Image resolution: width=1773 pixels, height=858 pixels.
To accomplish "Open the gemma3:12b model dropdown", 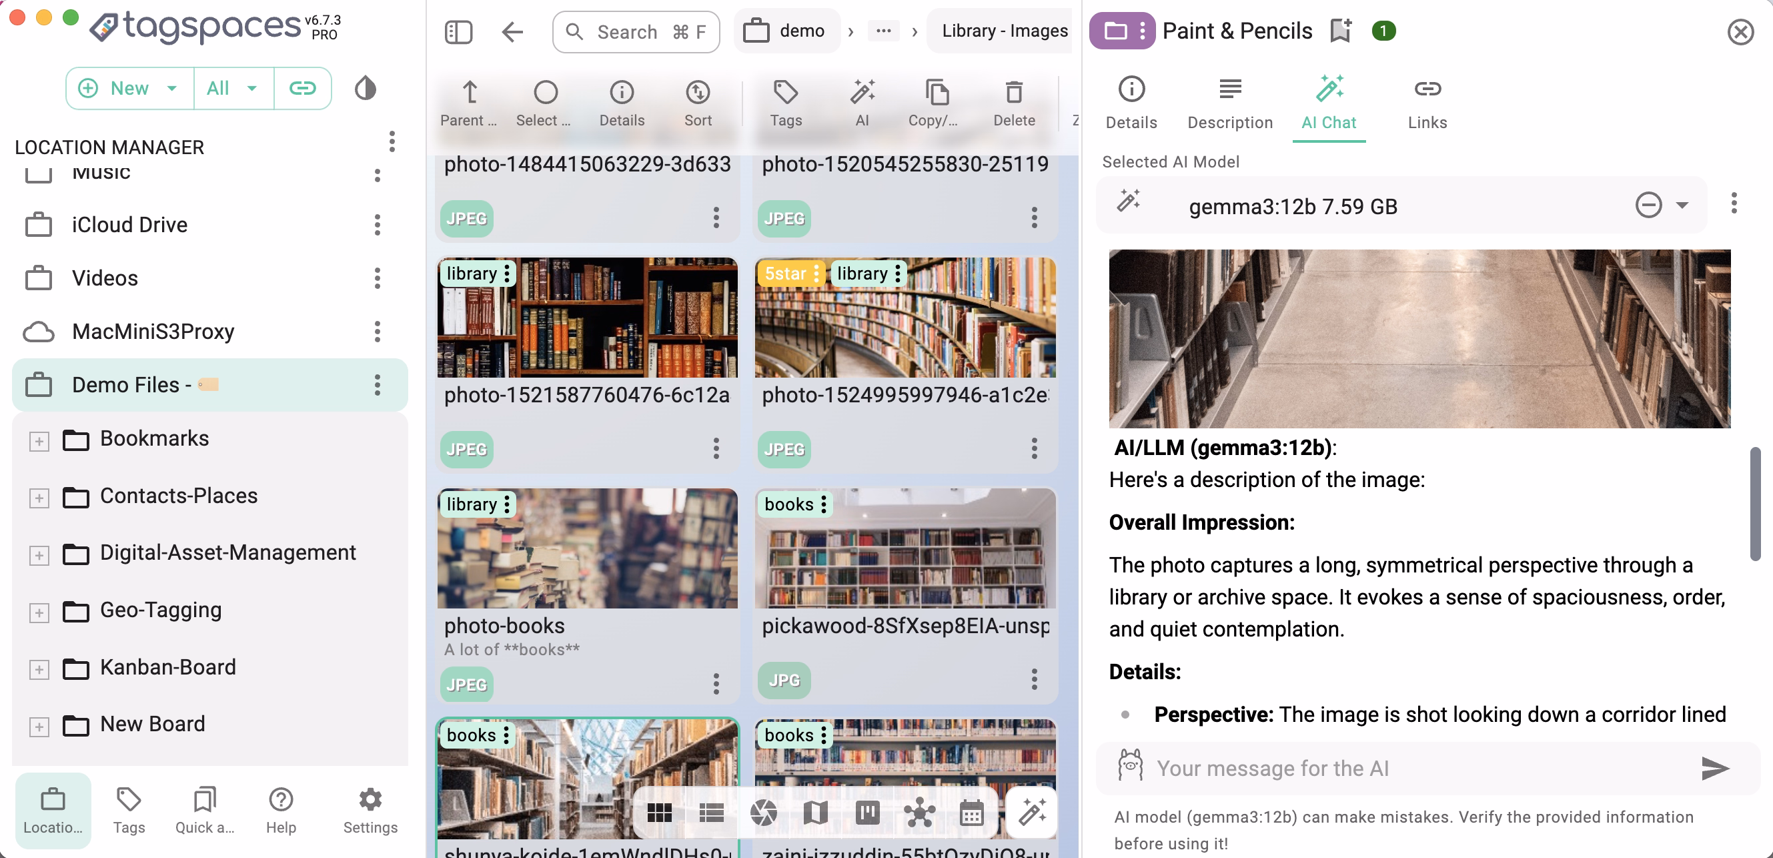I will (1682, 205).
